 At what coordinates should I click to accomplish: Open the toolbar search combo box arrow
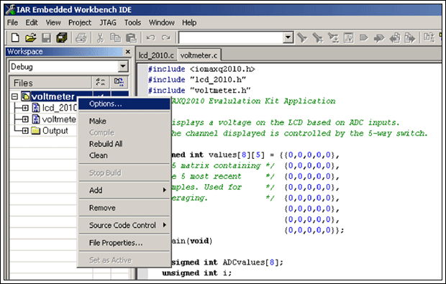(x=288, y=37)
